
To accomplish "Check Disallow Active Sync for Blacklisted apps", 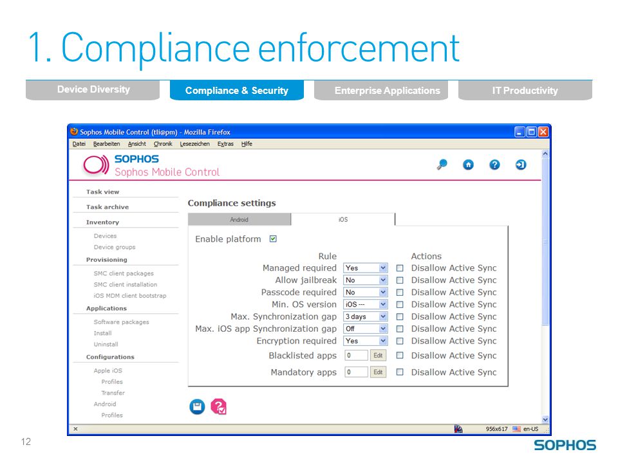I will pos(400,355).
